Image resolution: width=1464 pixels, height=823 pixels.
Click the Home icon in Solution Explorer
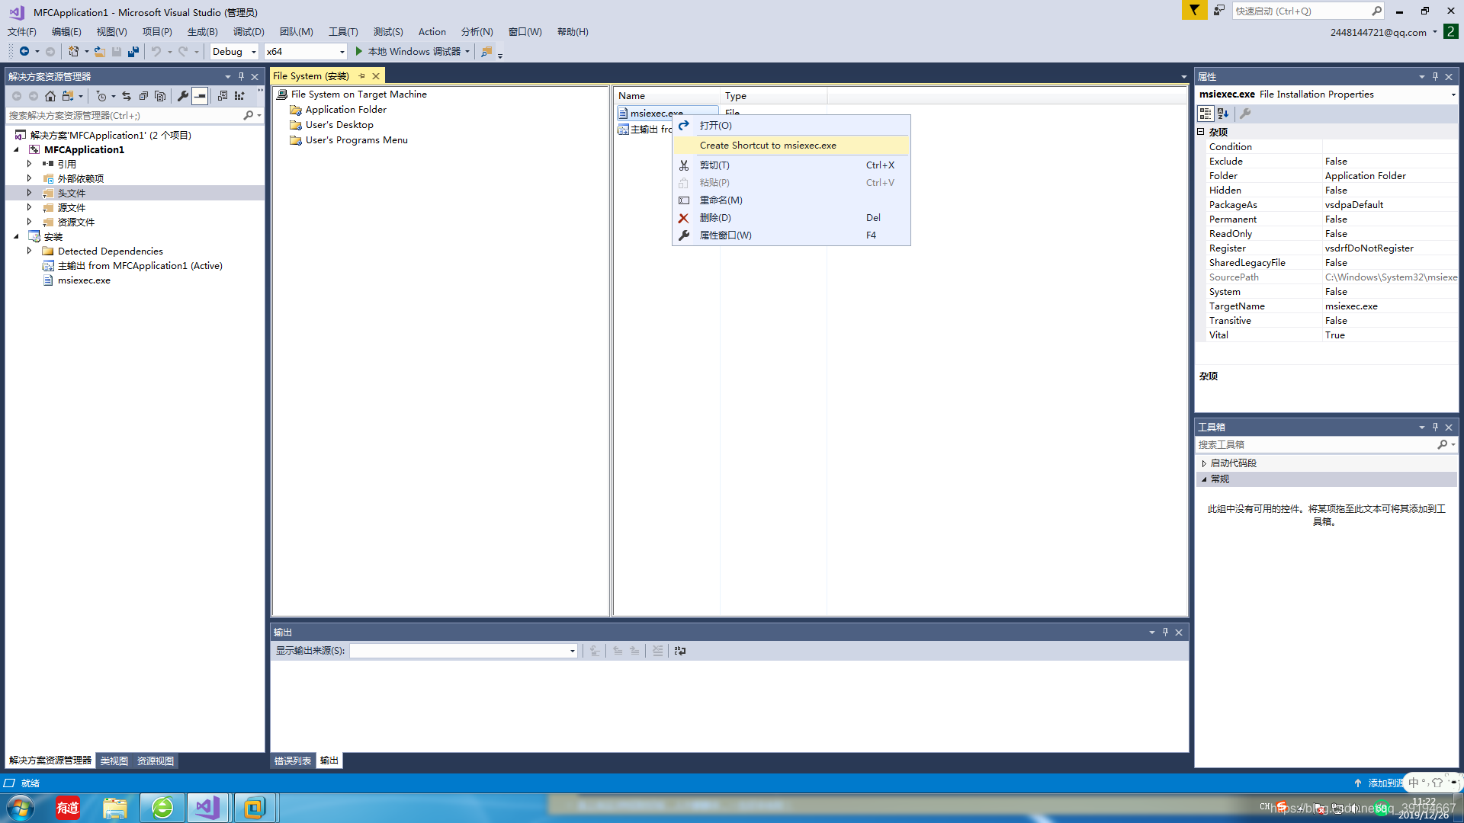[x=50, y=96]
